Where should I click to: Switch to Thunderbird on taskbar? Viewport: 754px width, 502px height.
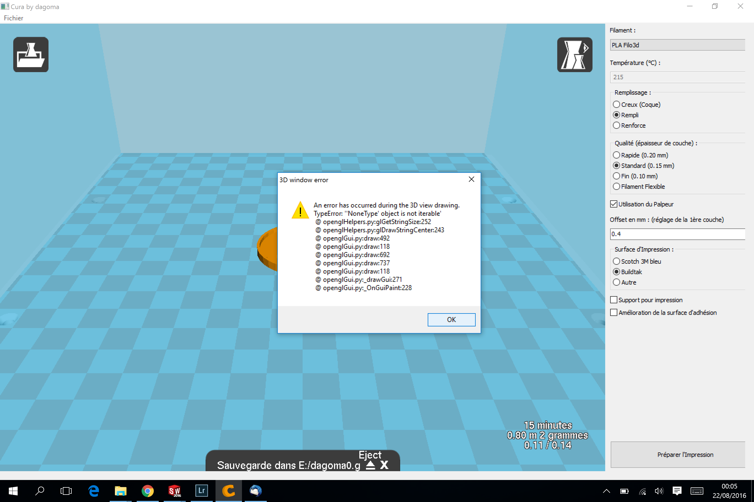[x=255, y=491]
